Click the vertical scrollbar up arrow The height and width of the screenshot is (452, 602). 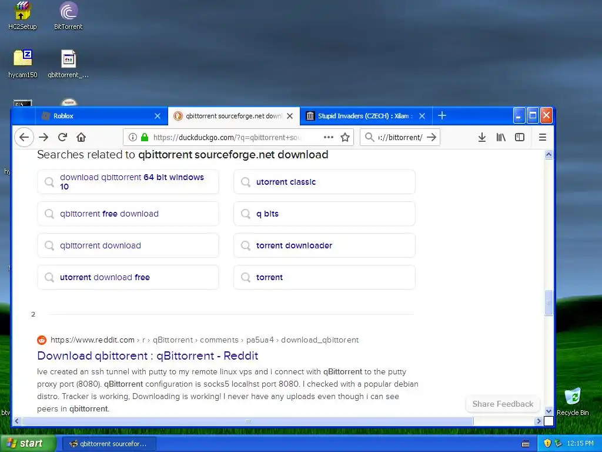tap(549, 155)
